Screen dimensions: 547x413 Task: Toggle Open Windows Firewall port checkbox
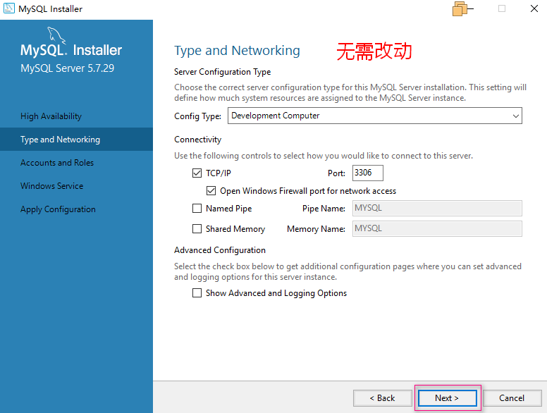click(x=211, y=191)
